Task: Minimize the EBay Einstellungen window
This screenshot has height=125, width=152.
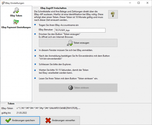Action: click(128, 3)
